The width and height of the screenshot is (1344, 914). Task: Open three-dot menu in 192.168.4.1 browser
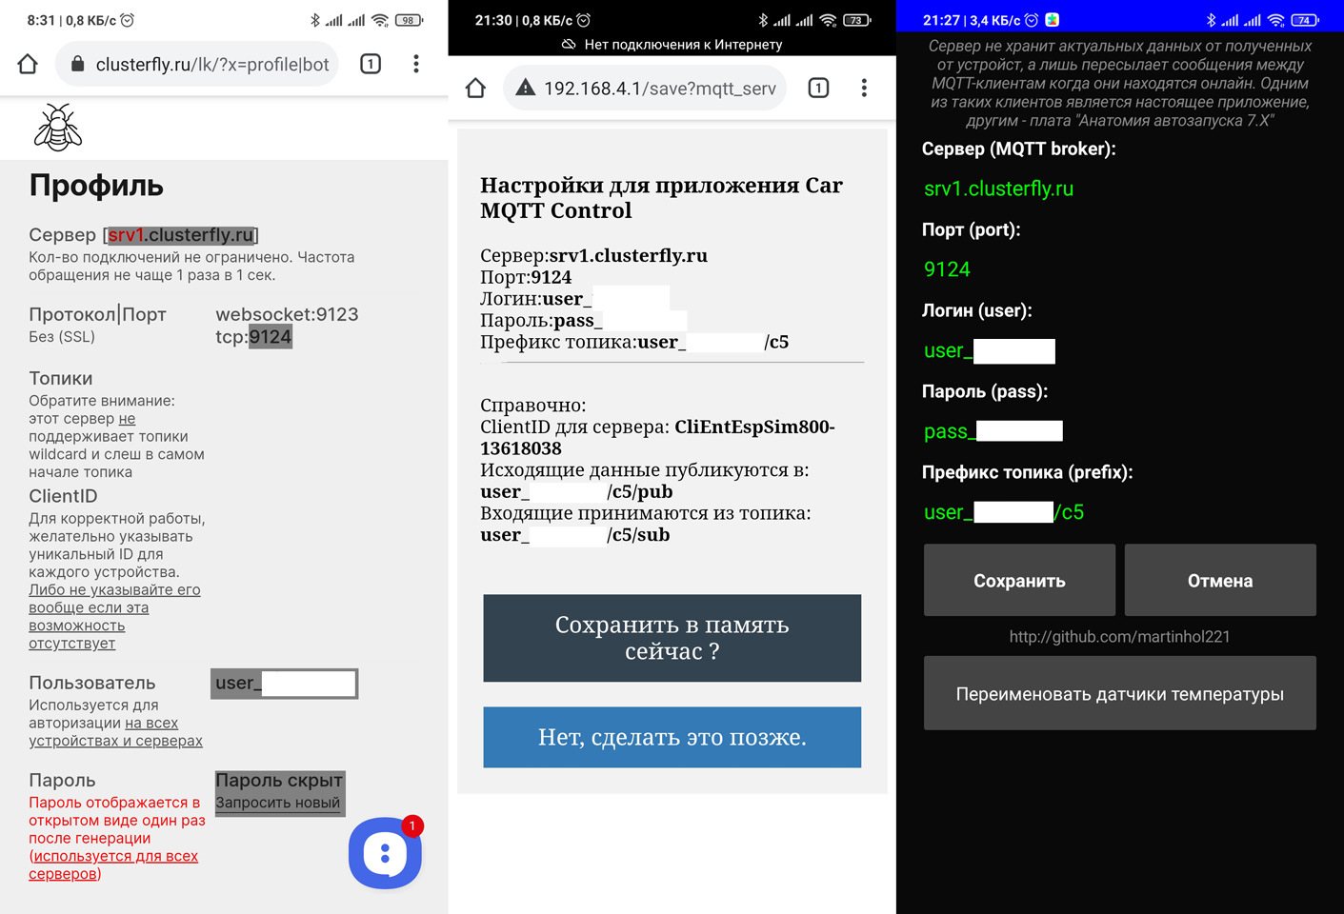(864, 89)
